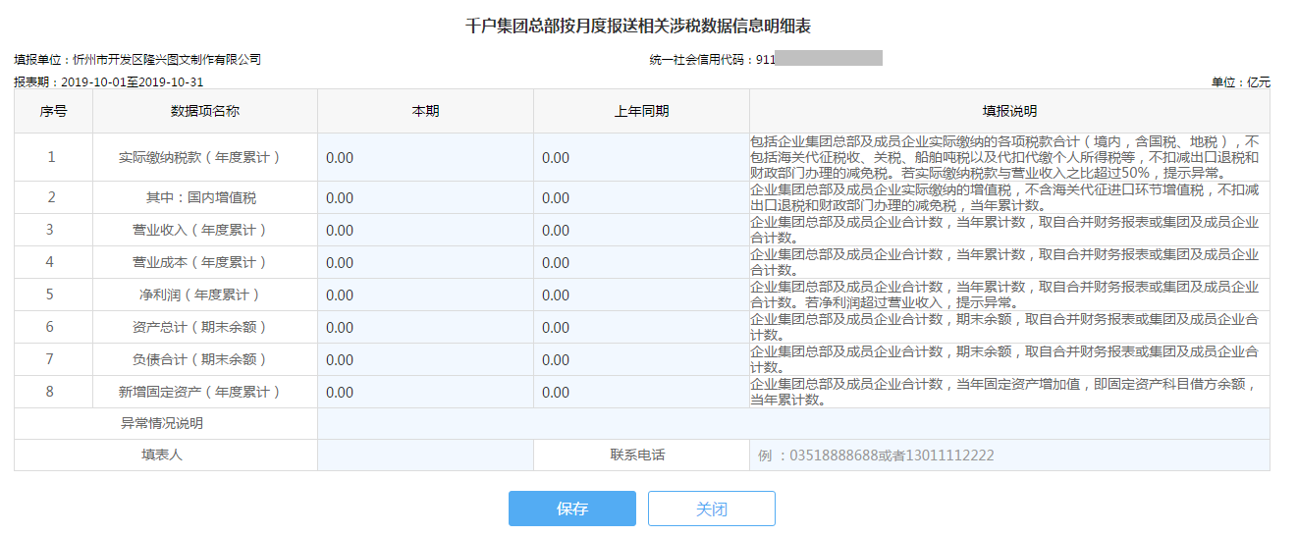This screenshot has width=1297, height=536.
Task: Select 上年同期 field for 净利润 row
Action: 641,295
